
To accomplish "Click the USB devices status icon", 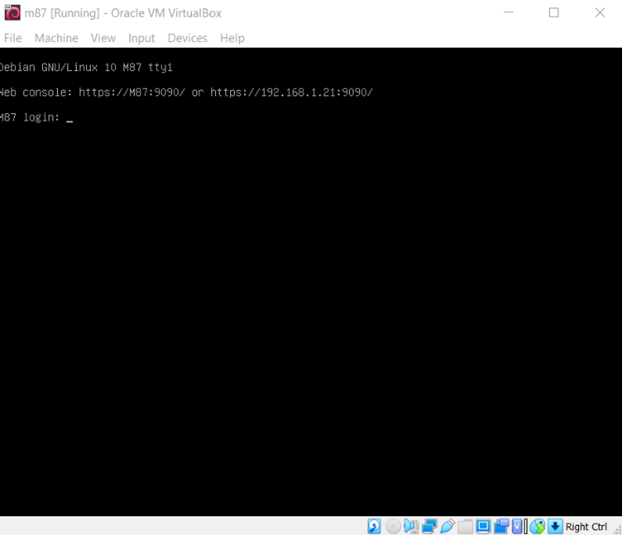I will coord(447,526).
